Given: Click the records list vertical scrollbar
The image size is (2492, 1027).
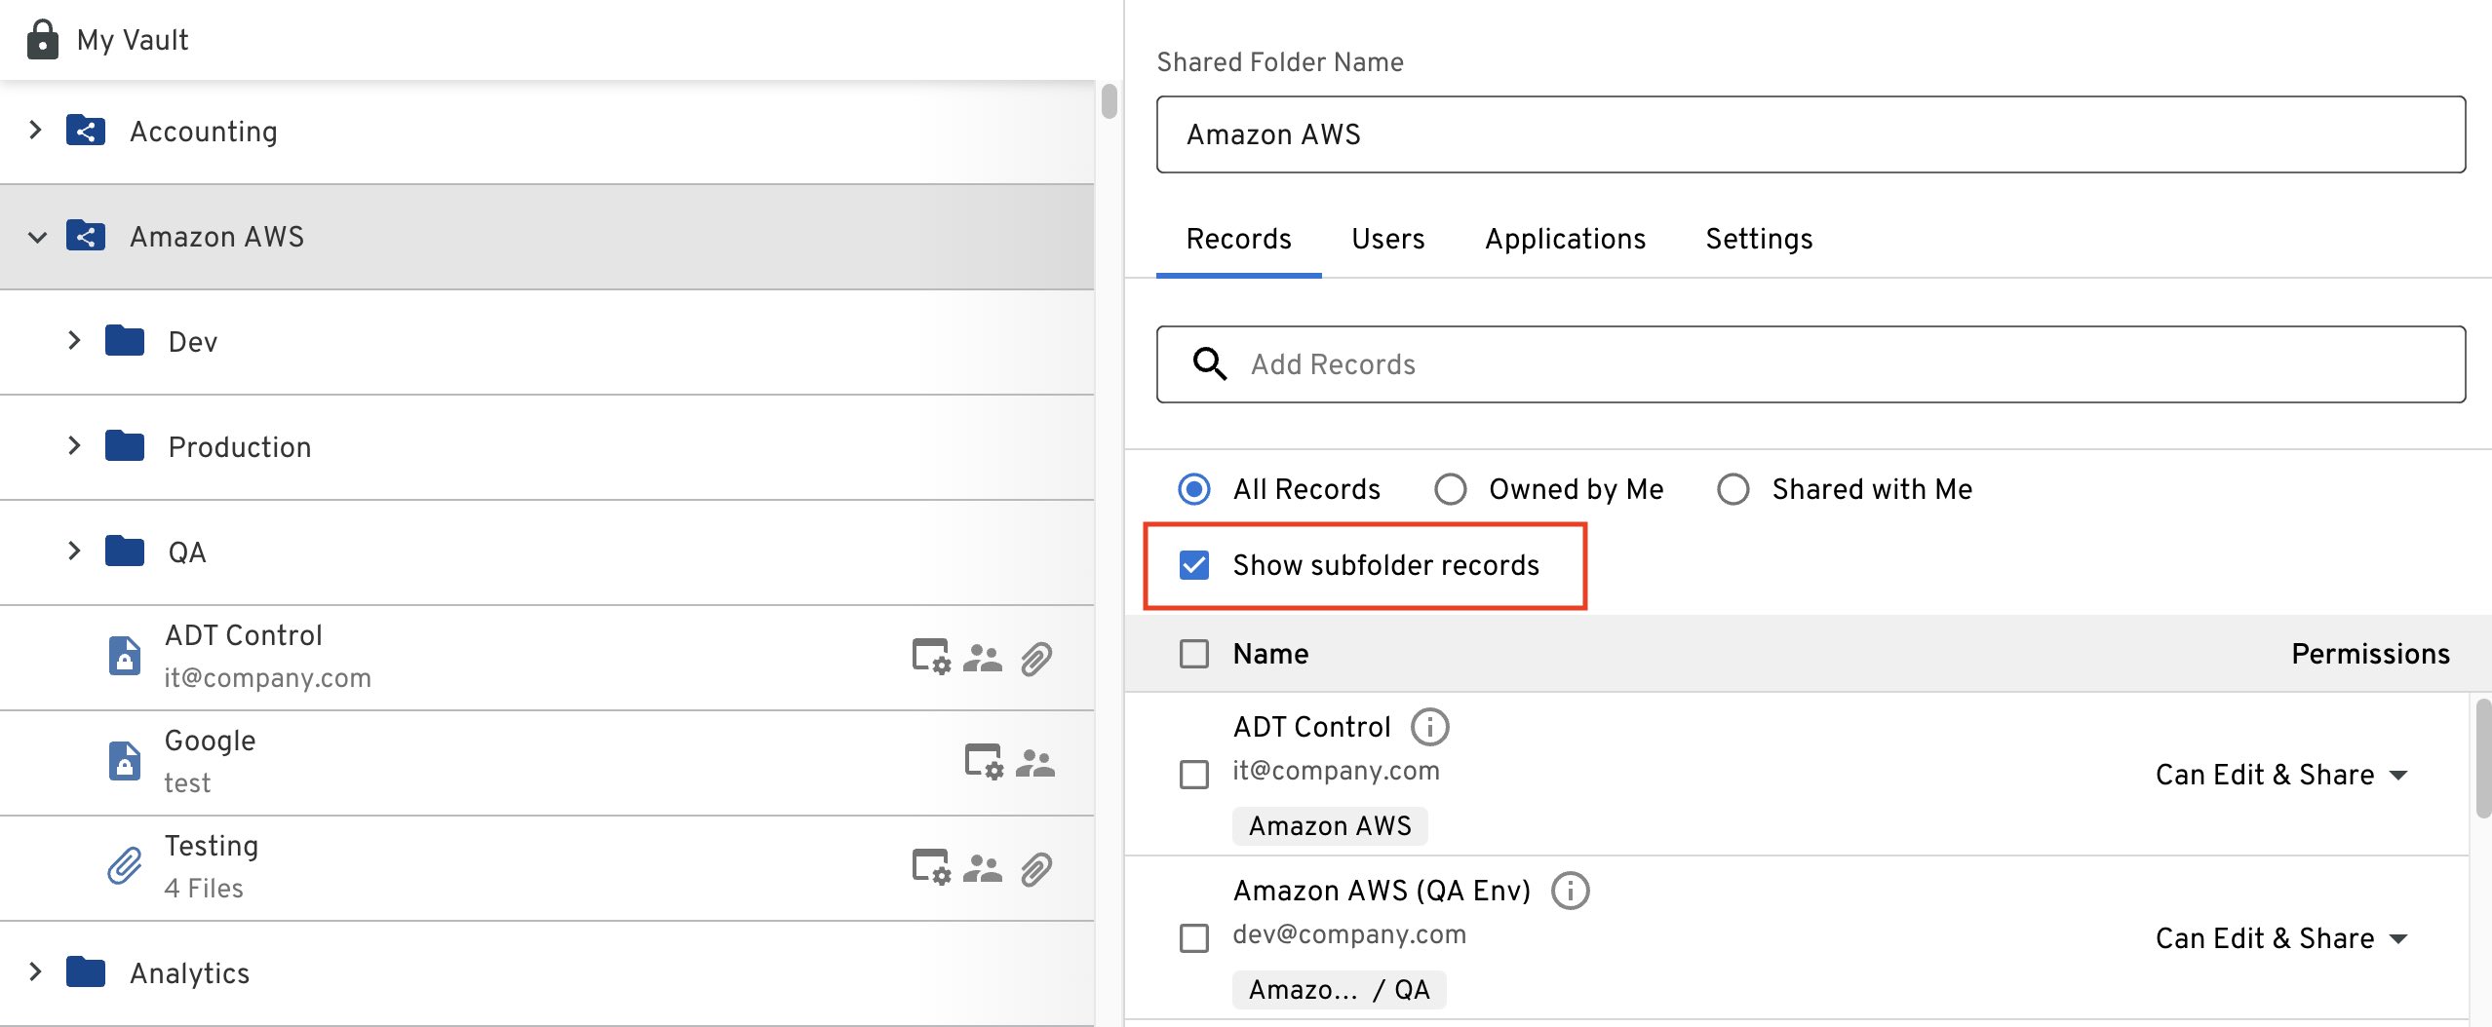Looking at the screenshot, I should [2483, 758].
